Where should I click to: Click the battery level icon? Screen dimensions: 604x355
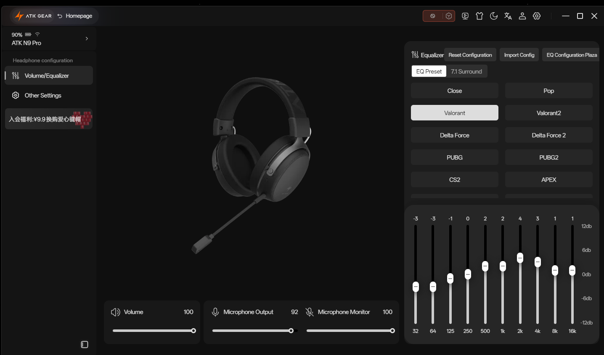(28, 34)
